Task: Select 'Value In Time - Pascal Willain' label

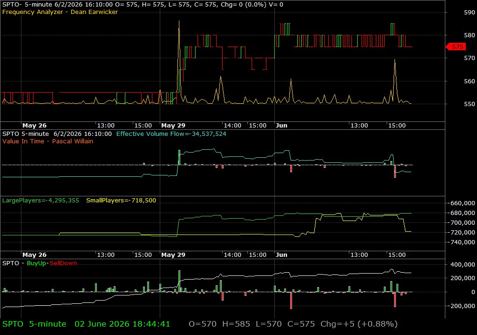Action: [x=48, y=141]
